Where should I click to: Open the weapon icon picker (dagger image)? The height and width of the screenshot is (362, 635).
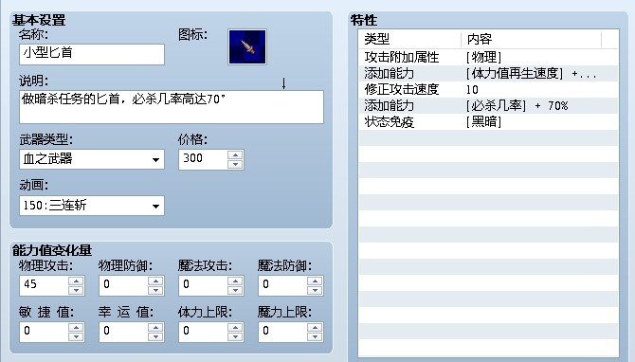click(x=247, y=47)
